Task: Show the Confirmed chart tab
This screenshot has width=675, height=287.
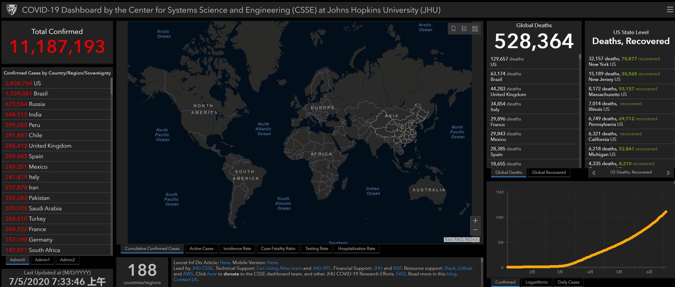Action: click(x=505, y=282)
